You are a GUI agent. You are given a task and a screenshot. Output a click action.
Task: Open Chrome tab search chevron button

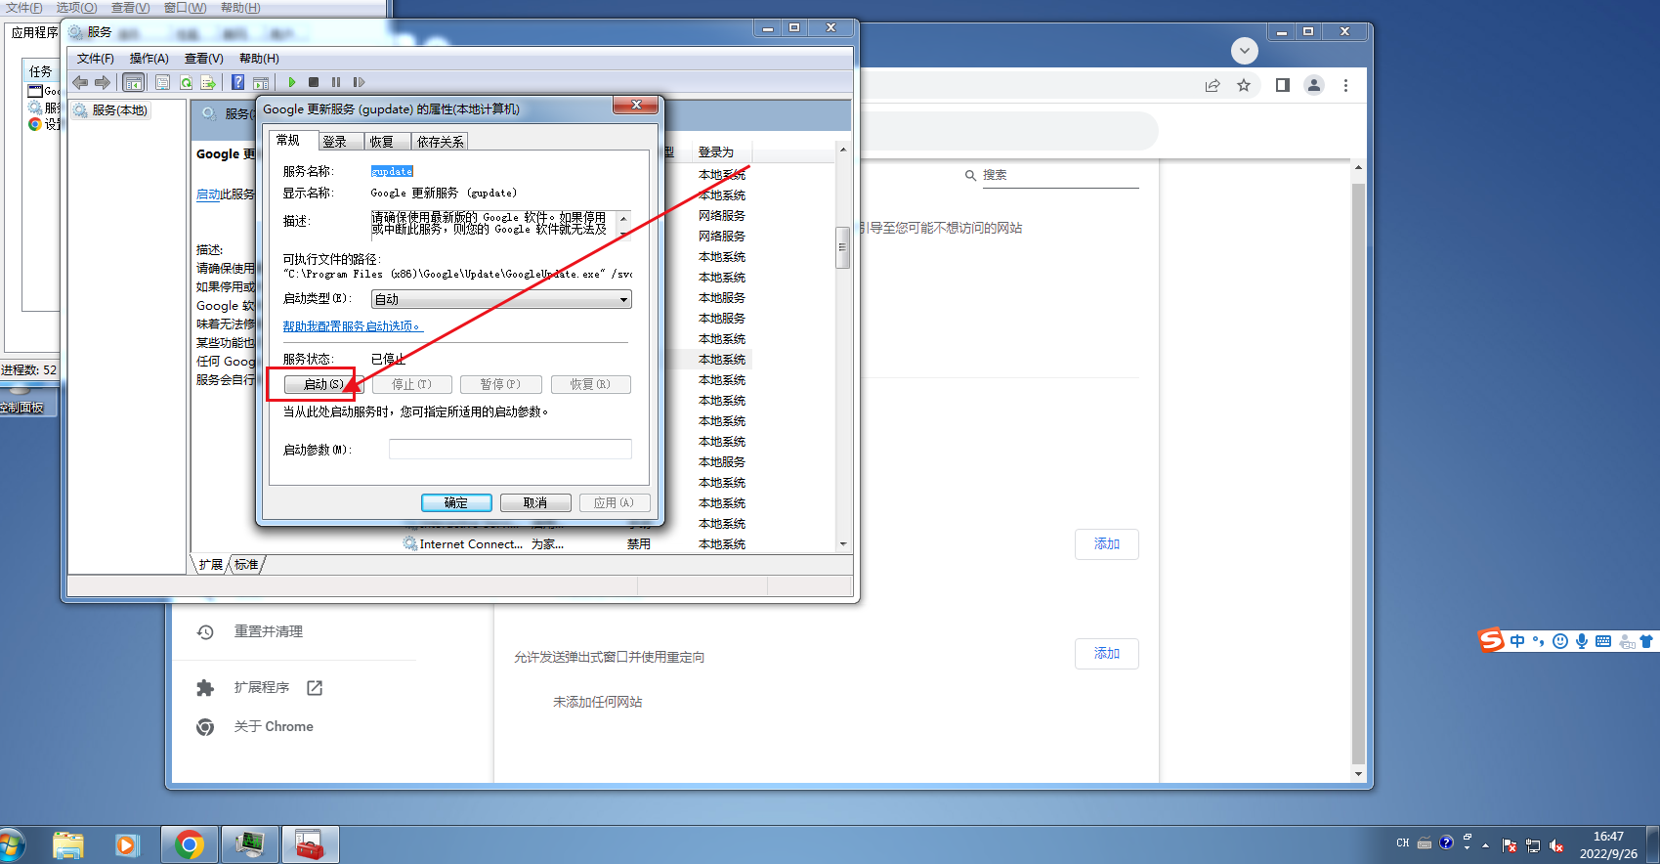pyautogui.click(x=1244, y=50)
